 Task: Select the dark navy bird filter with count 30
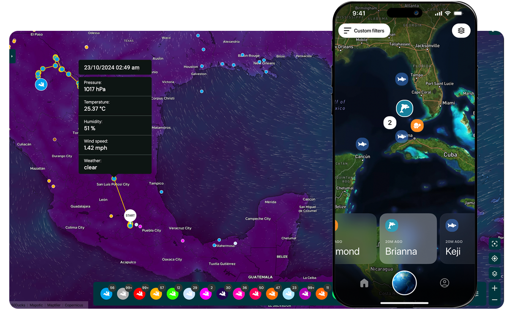(x=222, y=294)
